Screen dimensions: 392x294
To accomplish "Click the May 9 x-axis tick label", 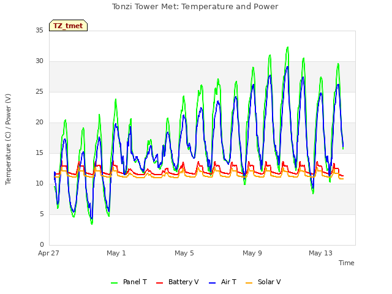I will pyautogui.click(x=252, y=253).
